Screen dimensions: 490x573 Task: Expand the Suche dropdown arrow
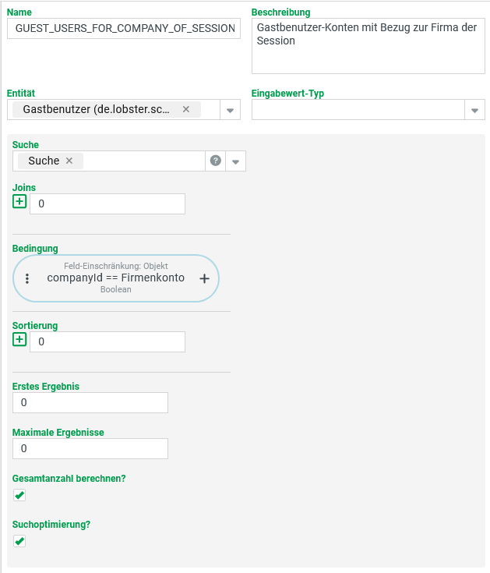(236, 161)
